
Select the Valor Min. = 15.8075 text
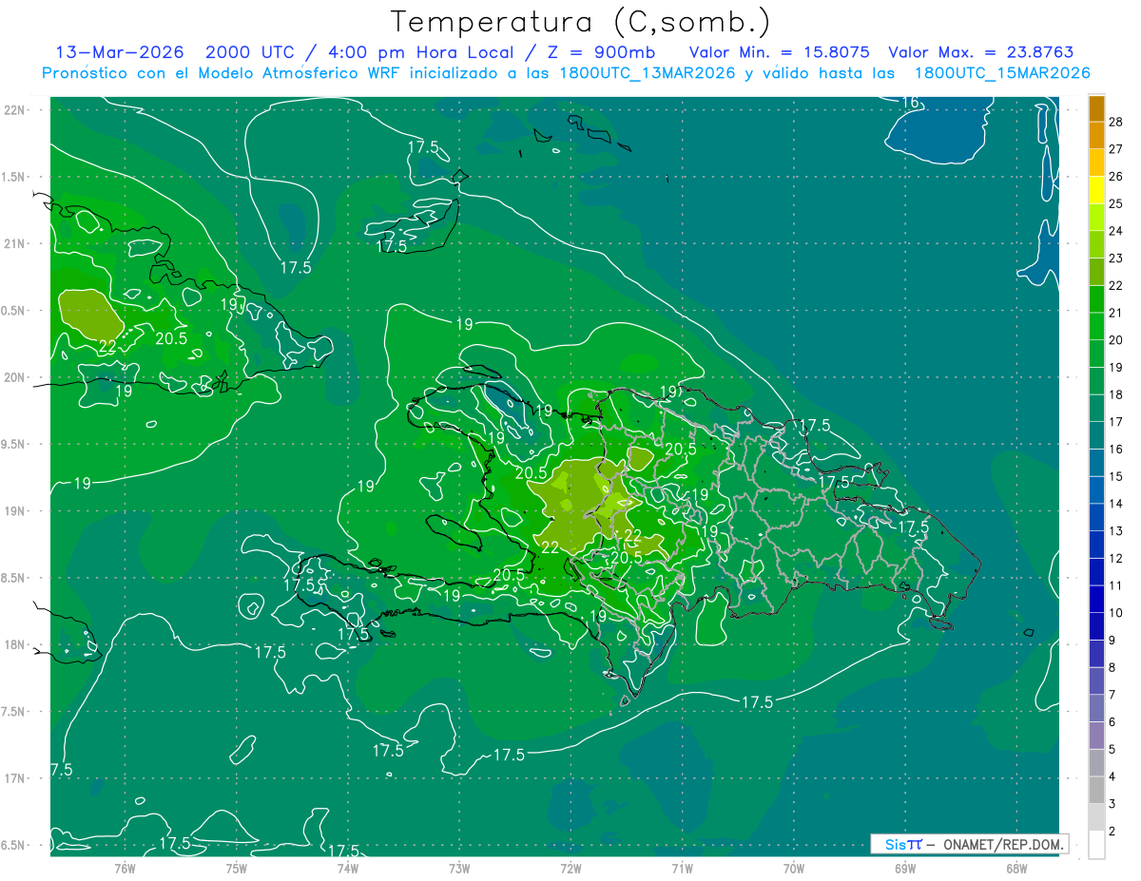coord(779,52)
